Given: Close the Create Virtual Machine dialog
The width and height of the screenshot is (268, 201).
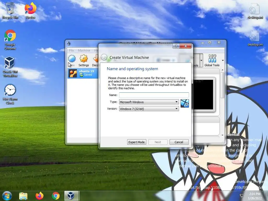Looking at the screenshot, I should point(186,46).
